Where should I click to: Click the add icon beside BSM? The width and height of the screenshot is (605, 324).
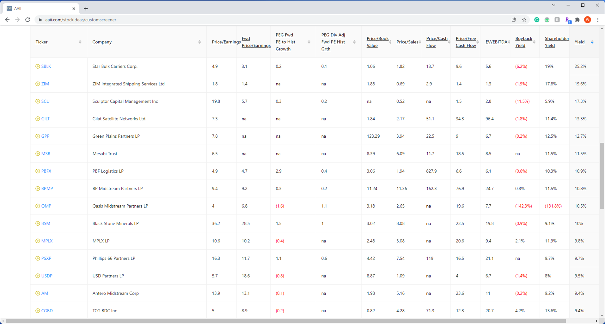click(x=38, y=223)
